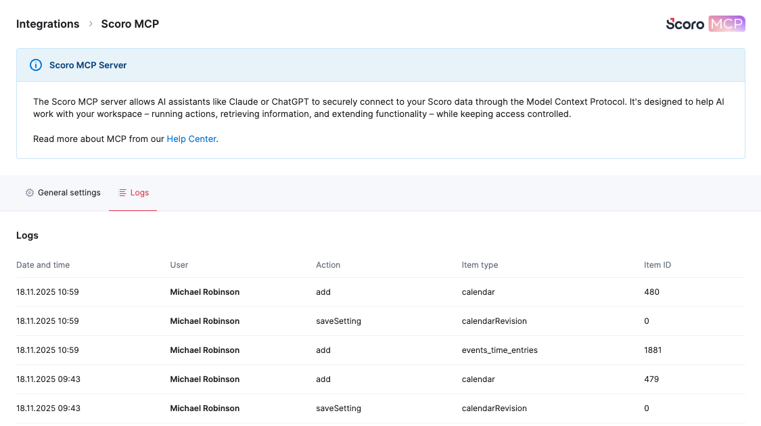Click the Item ID column header
Screen dimensions: 761x426
coord(657,265)
